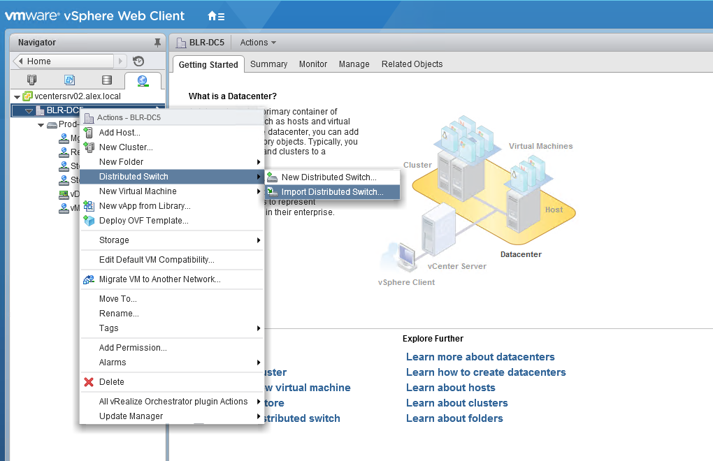Viewport: 713px width, 461px height.
Task: Open the VMs and Templates navigator view
Action: click(69, 80)
